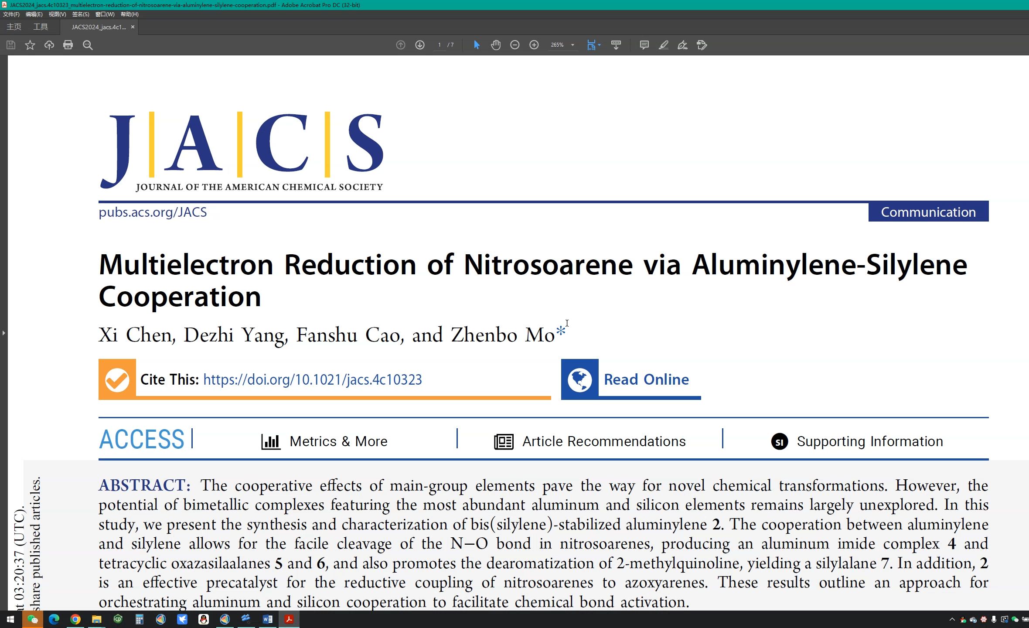Go to the next page
Image resolution: width=1029 pixels, height=628 pixels.
point(420,45)
